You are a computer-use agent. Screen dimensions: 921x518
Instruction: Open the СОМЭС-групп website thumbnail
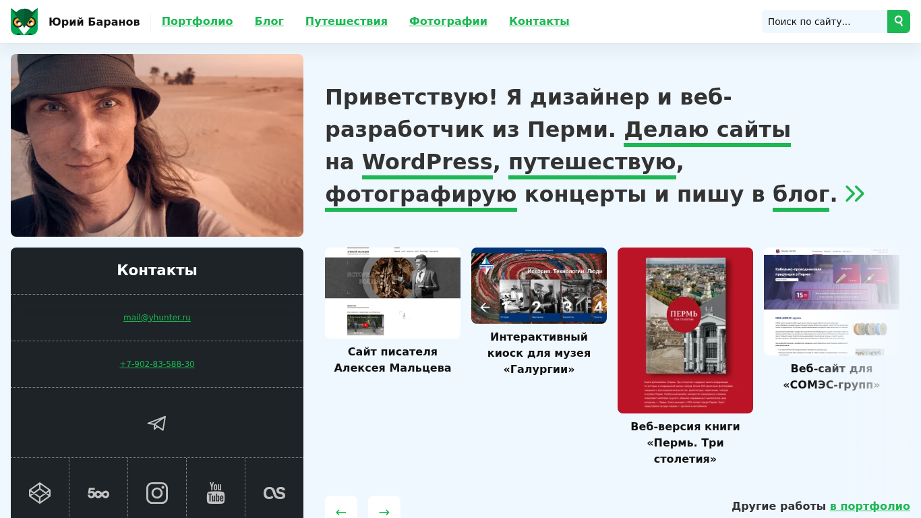tap(831, 301)
